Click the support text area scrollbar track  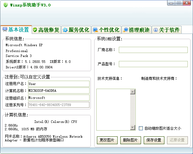(x=133, y=110)
